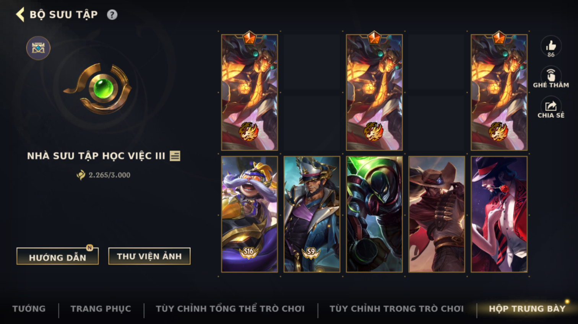
Task: Open the question mark help icon
Action: tap(112, 15)
